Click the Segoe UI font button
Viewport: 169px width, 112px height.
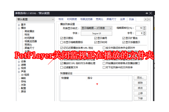click(x=96, y=33)
